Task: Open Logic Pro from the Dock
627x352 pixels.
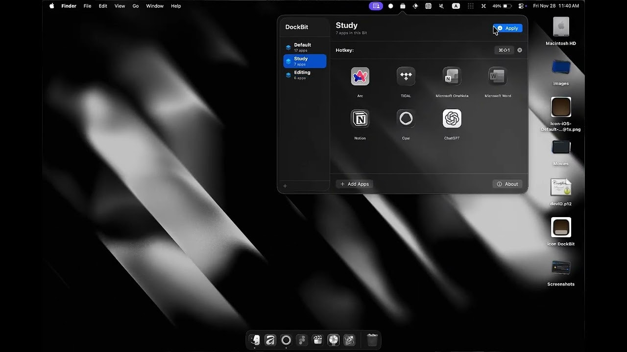Action: [333, 340]
